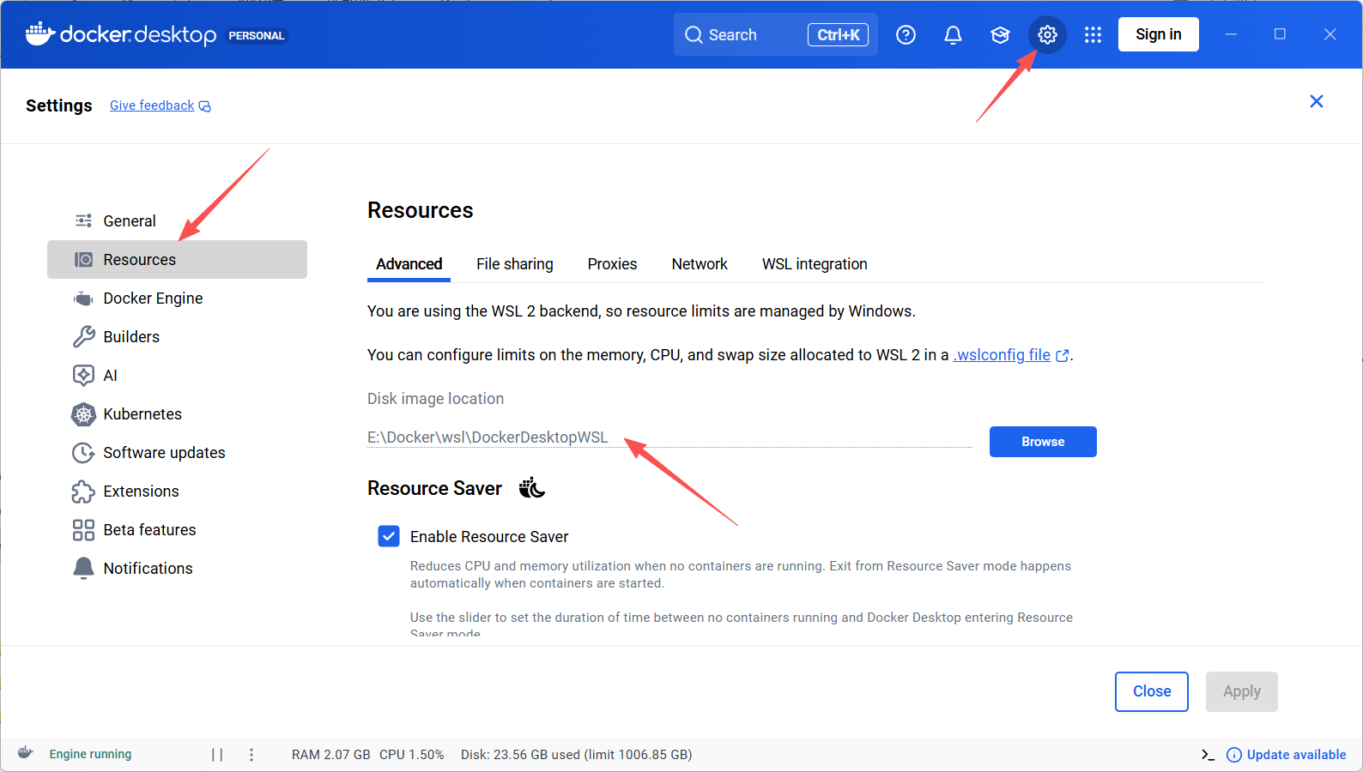Viewport: 1363px width, 772px height.
Task: Click the Disk 23.56 GB used status
Action: (x=577, y=755)
